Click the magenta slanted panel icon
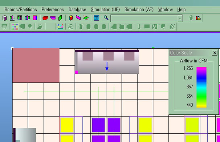The height and width of the screenshot is (142, 220). point(78,18)
